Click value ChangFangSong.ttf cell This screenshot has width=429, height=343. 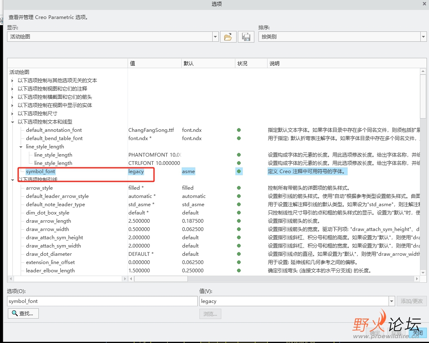coord(151,130)
